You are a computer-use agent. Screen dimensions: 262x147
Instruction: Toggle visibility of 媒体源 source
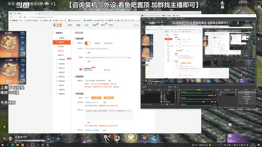[x=175, y=100]
